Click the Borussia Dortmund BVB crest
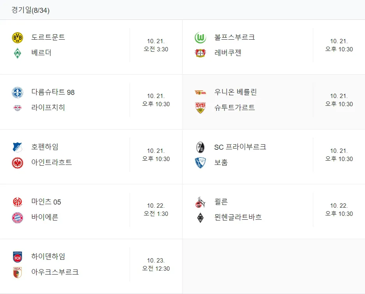Viewport: 365px width, 294px height. point(18,38)
